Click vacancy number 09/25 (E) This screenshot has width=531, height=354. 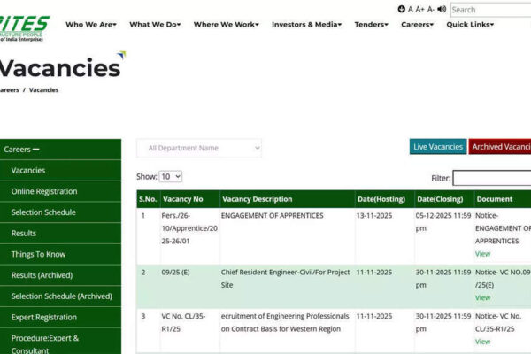[175, 273]
